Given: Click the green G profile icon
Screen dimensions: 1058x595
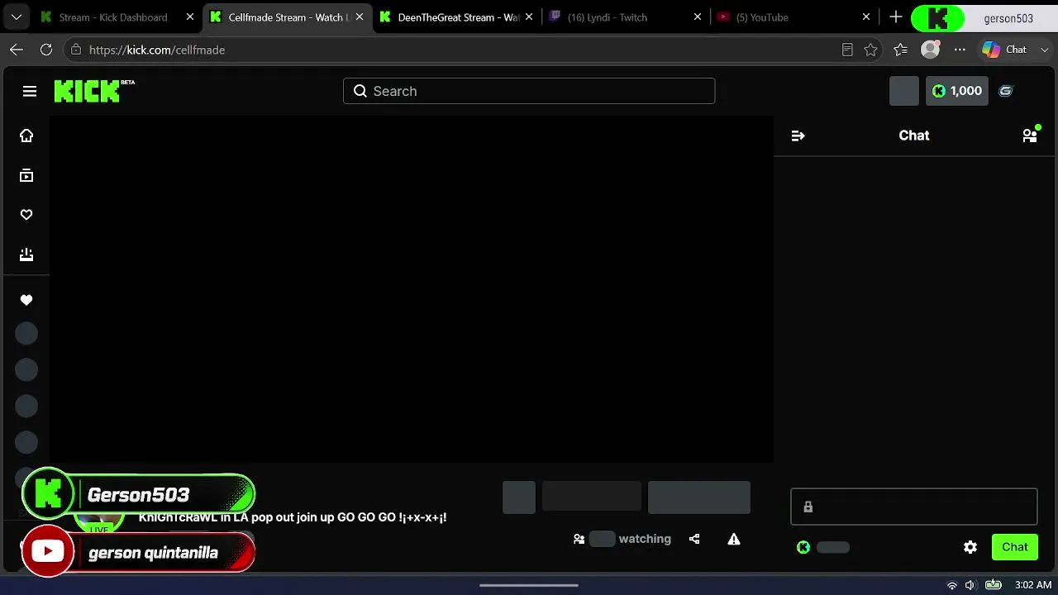Looking at the screenshot, I should tap(1006, 91).
